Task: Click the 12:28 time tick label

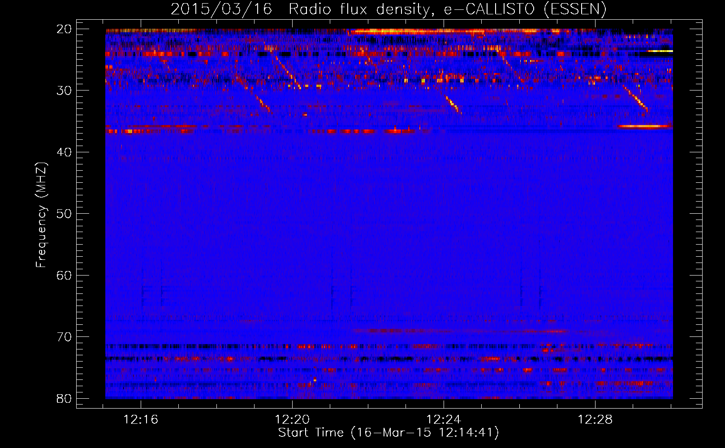Action: 595,420
